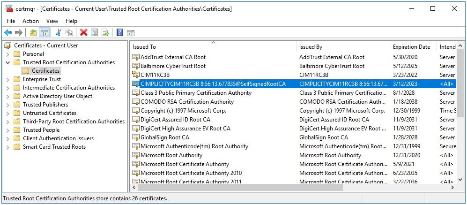Click the folder icon beside Personal
The image size is (467, 205).
[17, 54]
